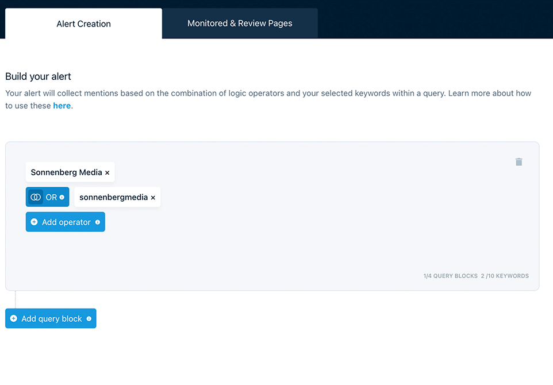Click the Build your alert heading
553x385 pixels.
click(x=38, y=76)
